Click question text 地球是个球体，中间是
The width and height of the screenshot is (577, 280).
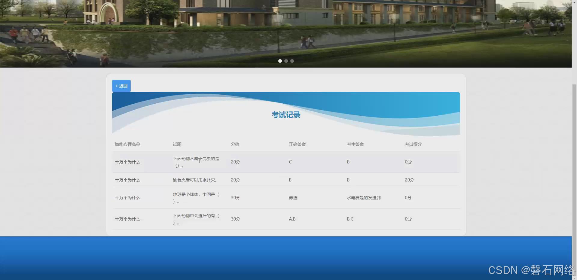pyautogui.click(x=196, y=198)
